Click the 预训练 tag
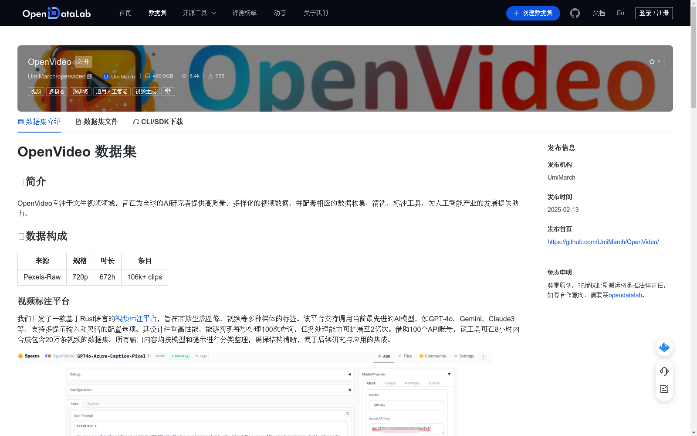697x436 pixels. click(80, 92)
